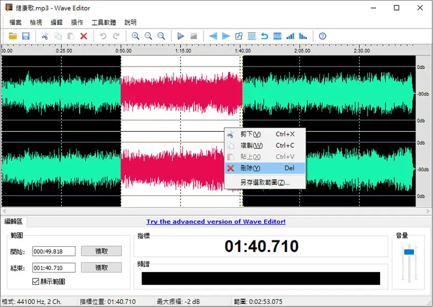This screenshot has height=307, width=433.
Task: Open the 檔案 menu
Action: 15,22
